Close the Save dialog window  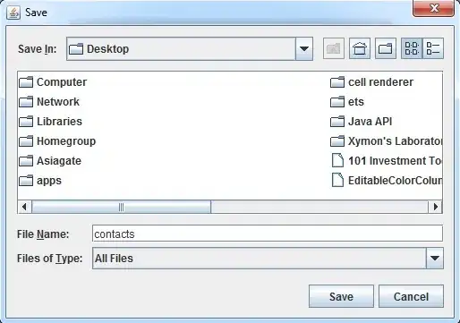pyautogui.click(x=434, y=8)
